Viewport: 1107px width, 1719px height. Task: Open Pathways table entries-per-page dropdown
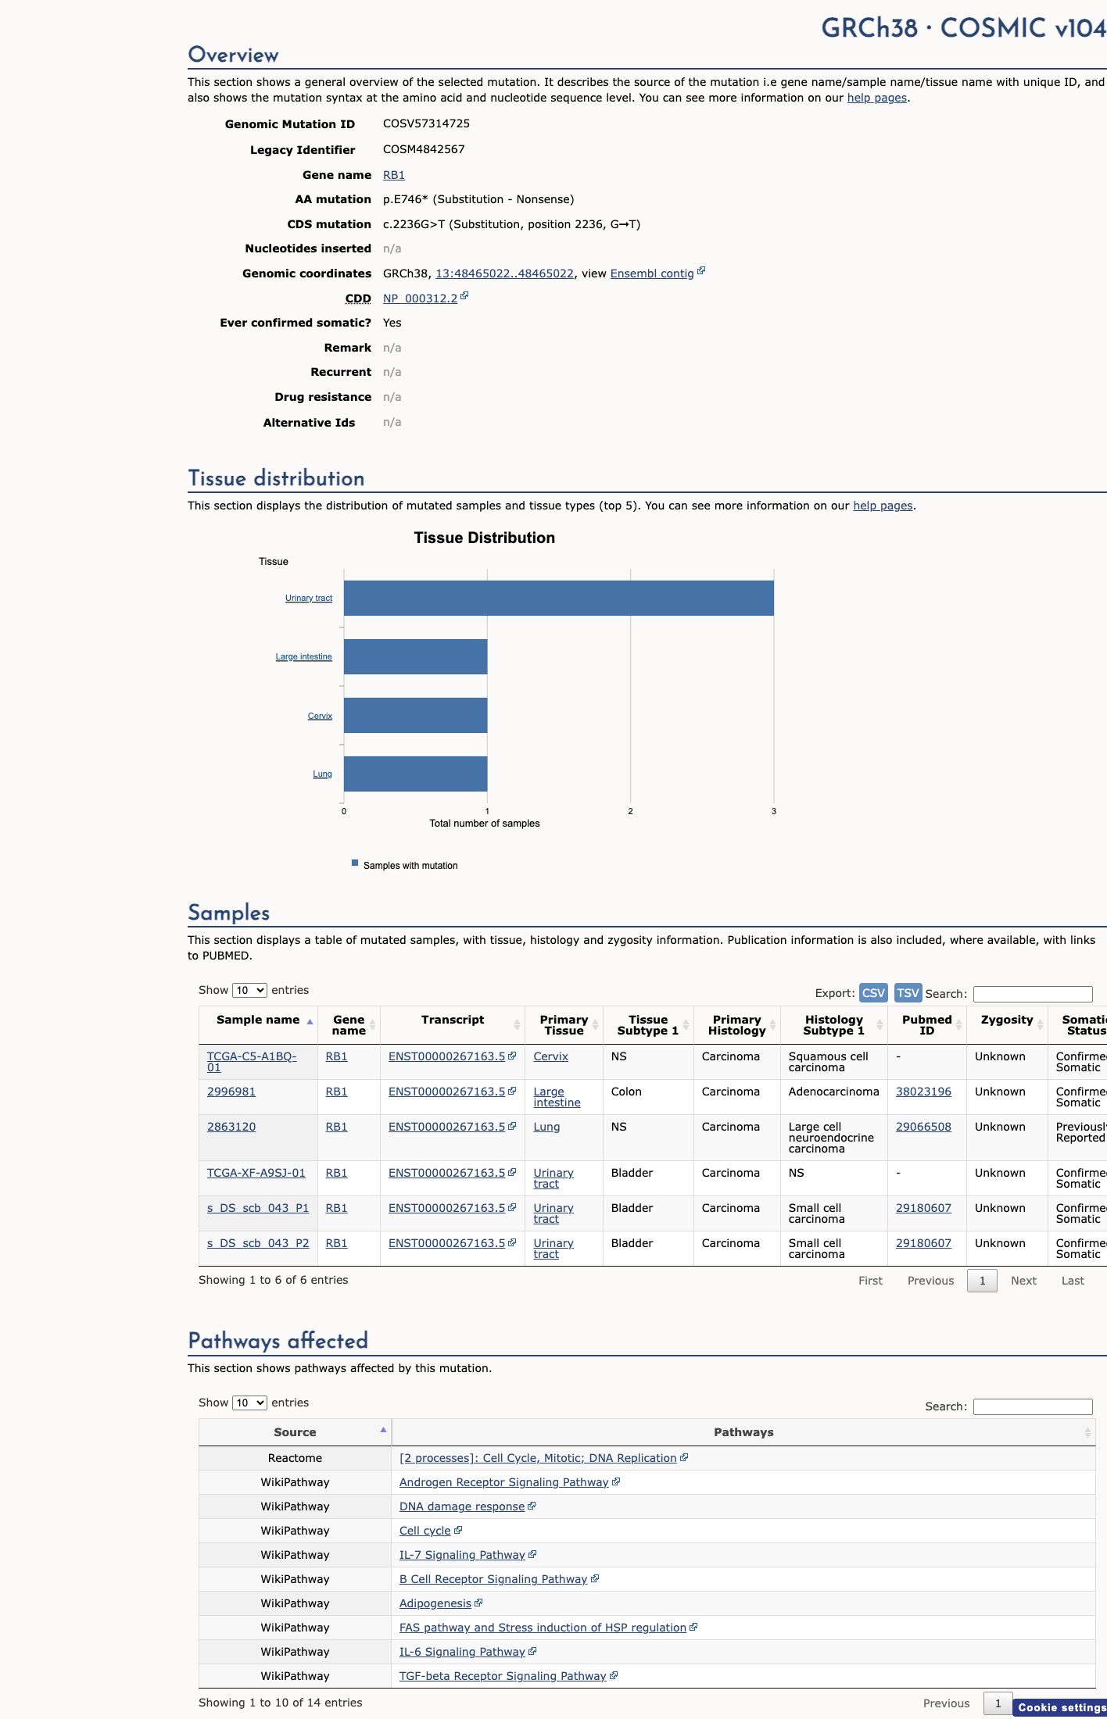[249, 1403]
